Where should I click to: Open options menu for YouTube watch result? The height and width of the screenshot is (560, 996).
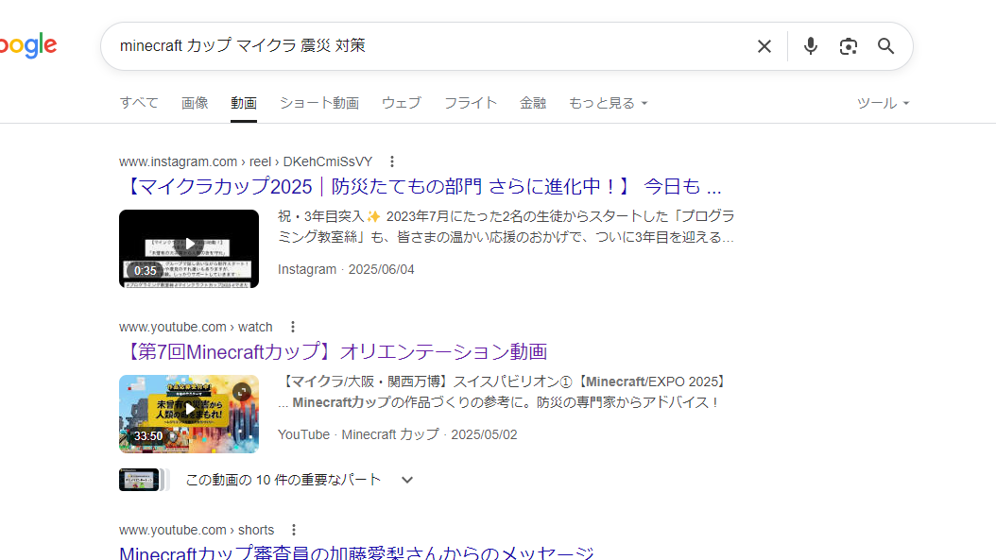click(293, 327)
